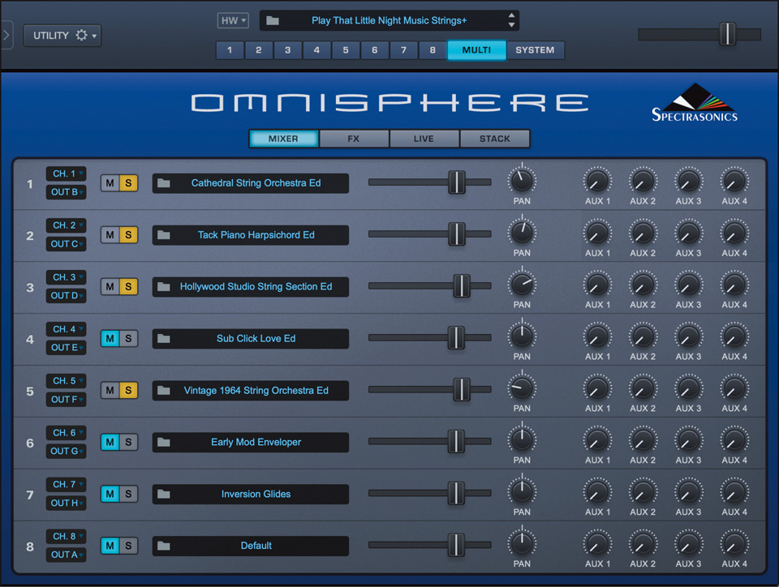Click part 8 PAN knob
Screen dimensions: 779x587
click(522, 543)
